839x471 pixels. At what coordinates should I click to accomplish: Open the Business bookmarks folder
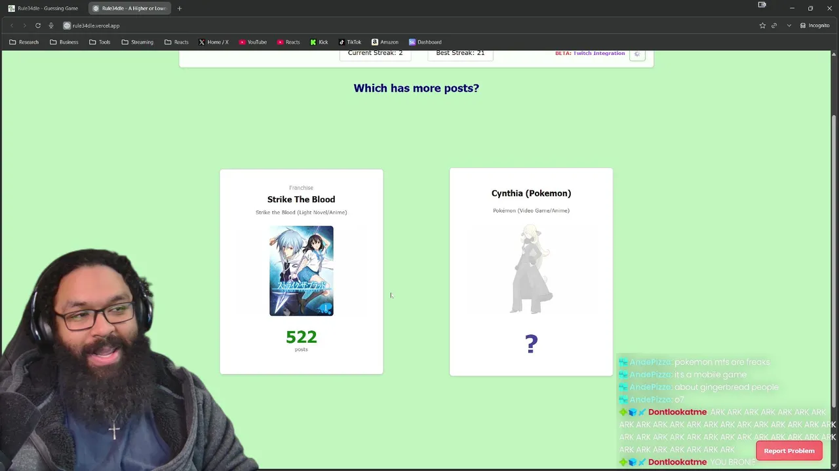(x=64, y=42)
